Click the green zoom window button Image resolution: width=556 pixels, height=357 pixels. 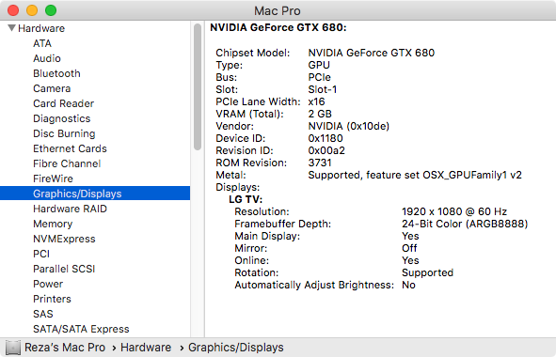tap(51, 10)
